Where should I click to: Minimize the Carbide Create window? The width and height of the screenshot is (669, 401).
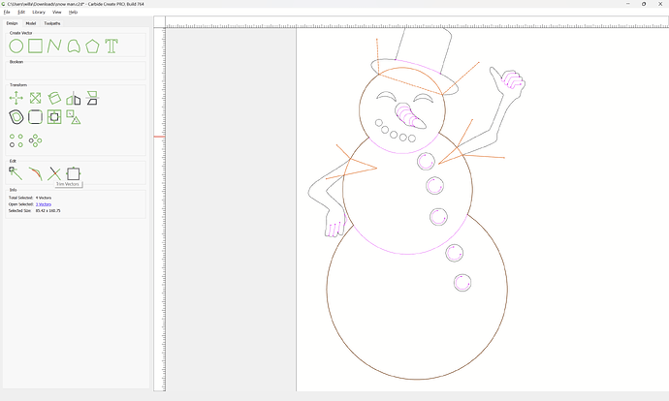tap(627, 4)
